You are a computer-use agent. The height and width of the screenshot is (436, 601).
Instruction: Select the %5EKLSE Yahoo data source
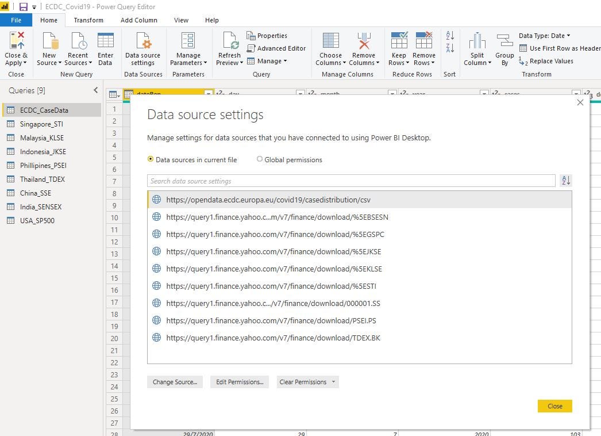pos(360,269)
